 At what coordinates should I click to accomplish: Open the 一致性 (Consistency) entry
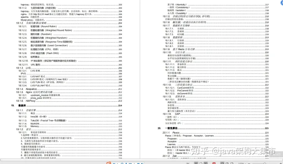pos(218,7)
